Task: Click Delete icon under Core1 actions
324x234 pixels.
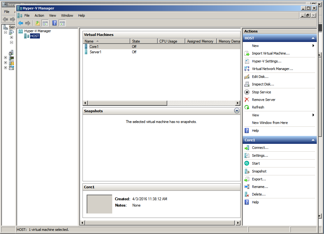Action: (x=247, y=194)
